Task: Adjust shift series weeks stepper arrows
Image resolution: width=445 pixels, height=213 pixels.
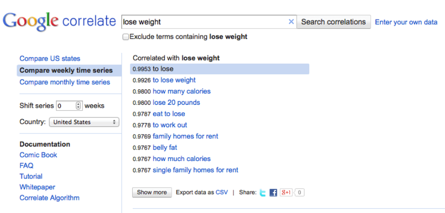Action: click(x=79, y=106)
